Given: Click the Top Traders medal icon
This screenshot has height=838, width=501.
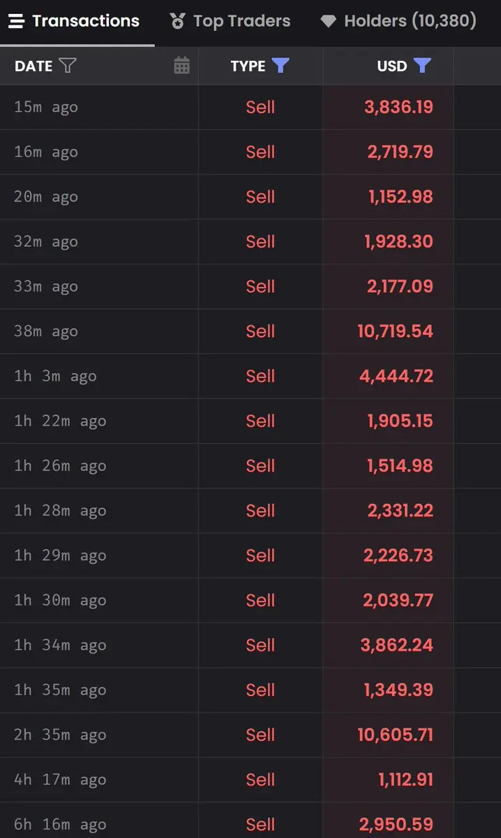Looking at the screenshot, I should (x=177, y=22).
